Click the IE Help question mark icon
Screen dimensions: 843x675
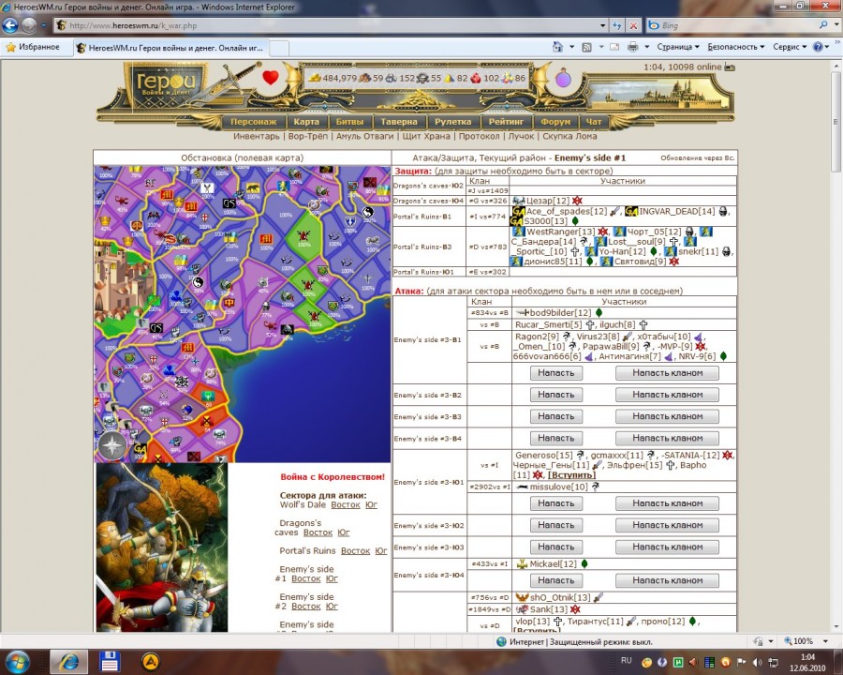[x=818, y=47]
